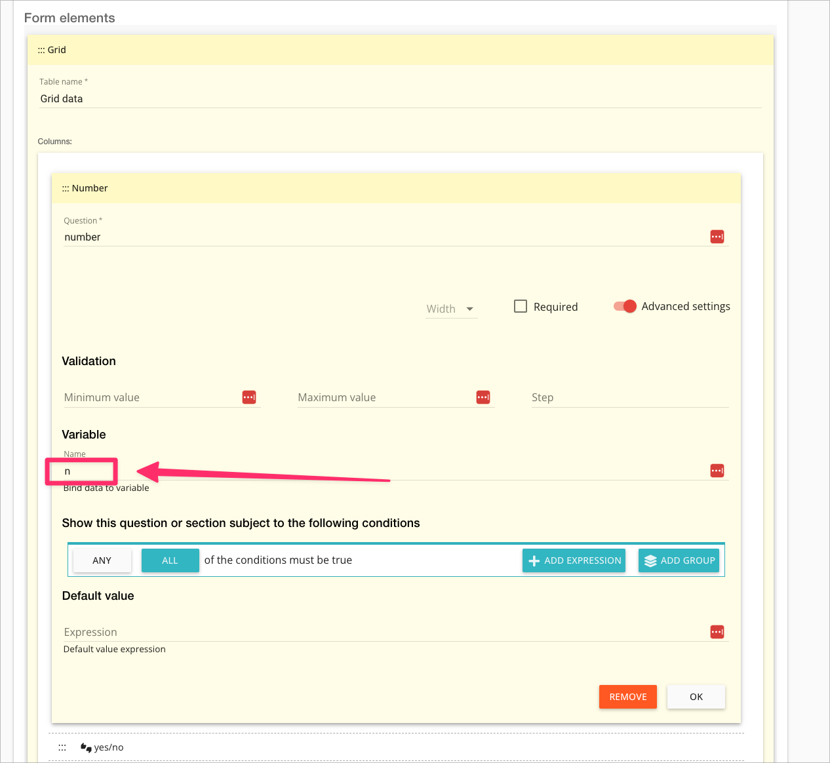830x763 pixels.
Task: Click the red ellipsis icon beside the variable Name field
Action: pyautogui.click(x=717, y=470)
